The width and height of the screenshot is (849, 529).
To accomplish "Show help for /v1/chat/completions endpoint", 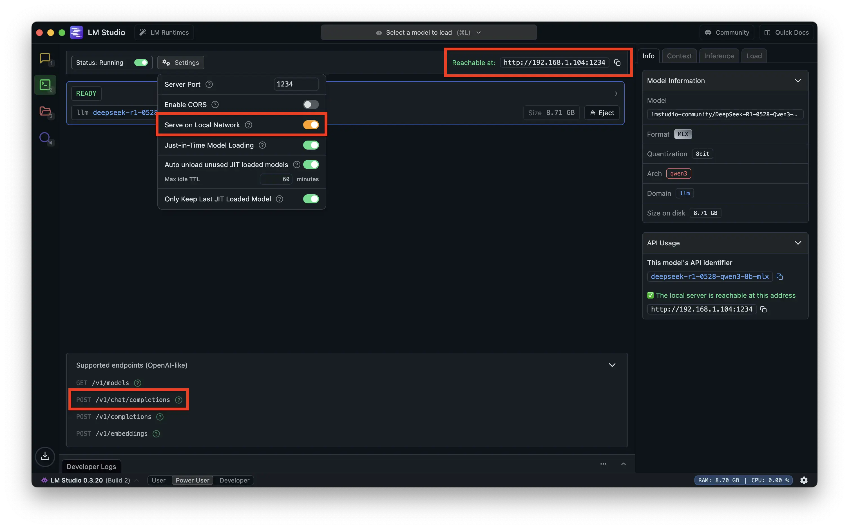I will 178,399.
